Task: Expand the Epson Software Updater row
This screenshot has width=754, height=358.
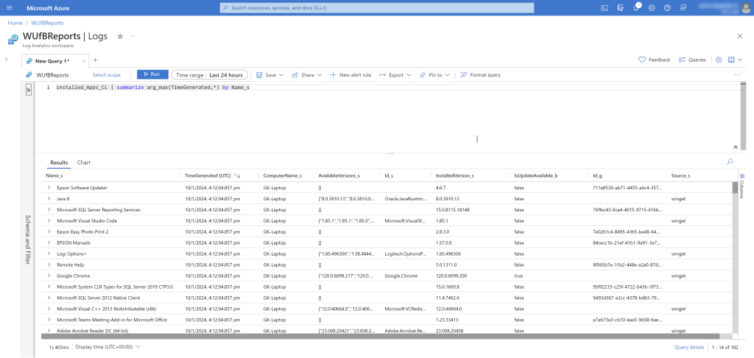Action: point(49,188)
